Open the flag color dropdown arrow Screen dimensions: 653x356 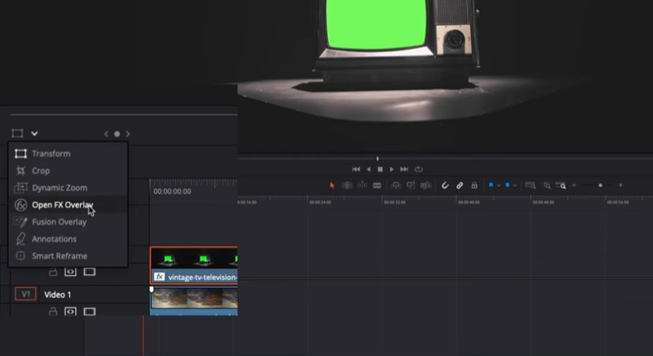tap(498, 185)
